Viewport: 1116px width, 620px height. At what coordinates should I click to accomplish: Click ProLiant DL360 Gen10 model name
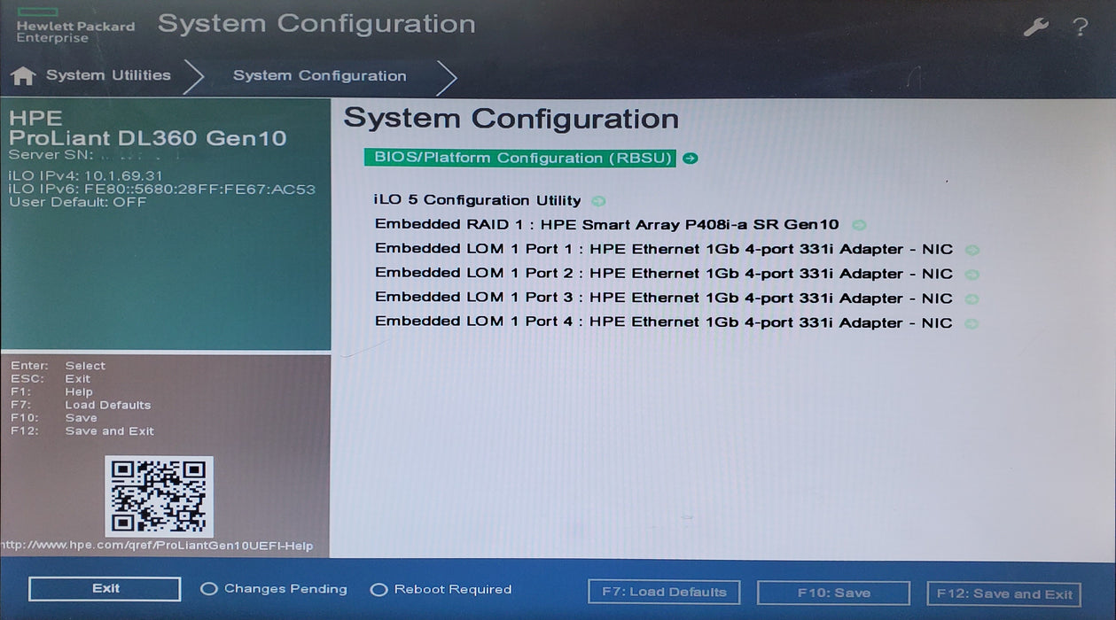148,138
